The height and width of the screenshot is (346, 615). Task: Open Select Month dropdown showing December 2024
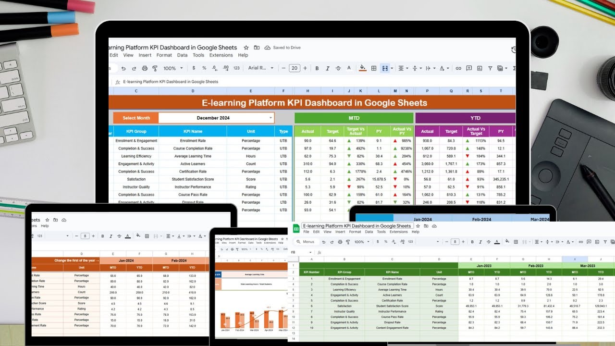(216, 118)
